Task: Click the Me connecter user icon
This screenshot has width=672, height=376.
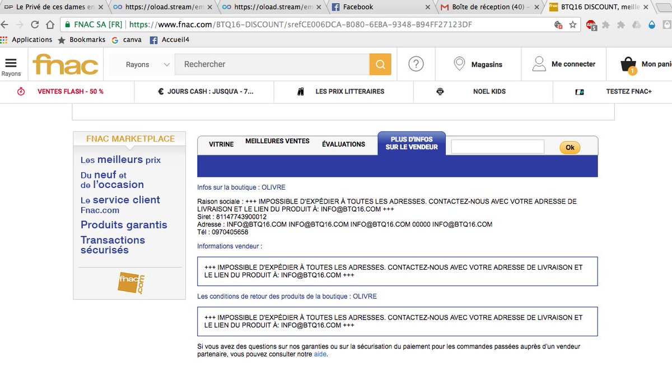Action: click(539, 64)
